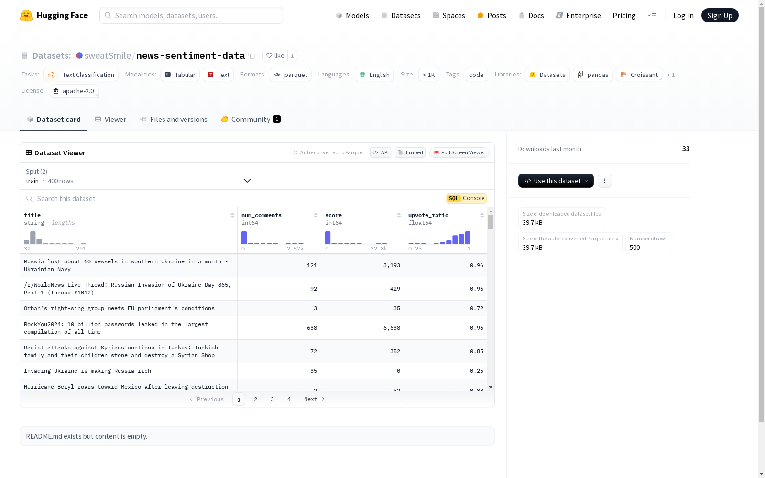Show the +1 more libraries
This screenshot has height=478, width=765.
pyautogui.click(x=671, y=75)
